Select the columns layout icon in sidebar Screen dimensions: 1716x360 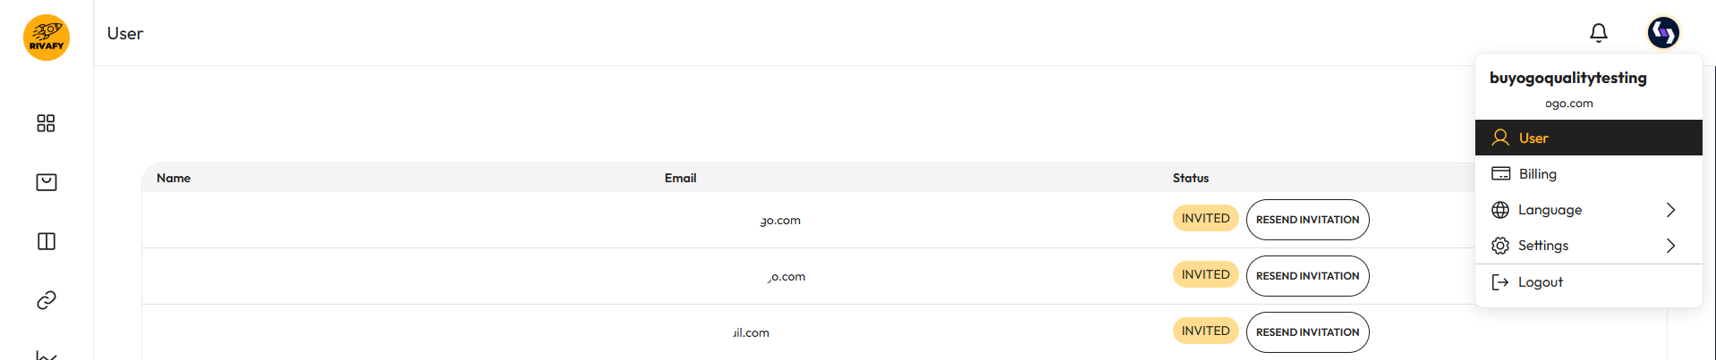tap(47, 241)
